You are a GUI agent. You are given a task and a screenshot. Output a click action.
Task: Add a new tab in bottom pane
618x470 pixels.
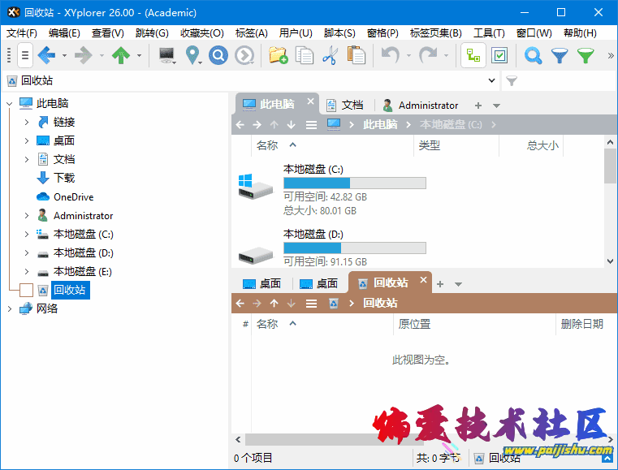(x=440, y=284)
